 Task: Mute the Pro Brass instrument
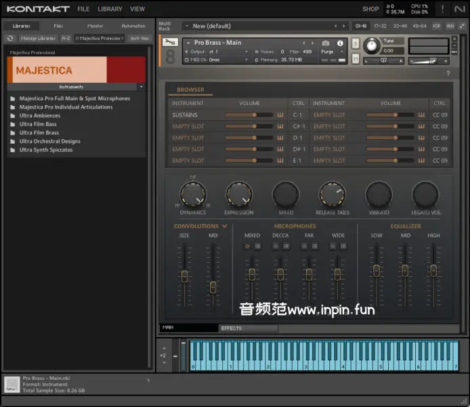356,59
